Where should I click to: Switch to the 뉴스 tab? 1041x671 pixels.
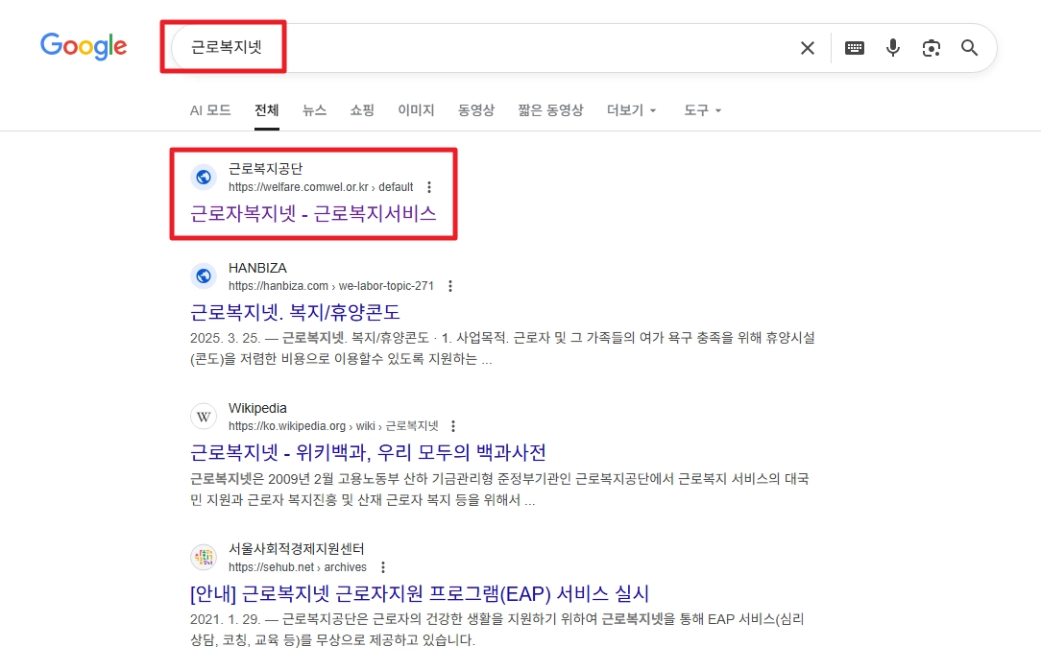pyautogui.click(x=314, y=110)
